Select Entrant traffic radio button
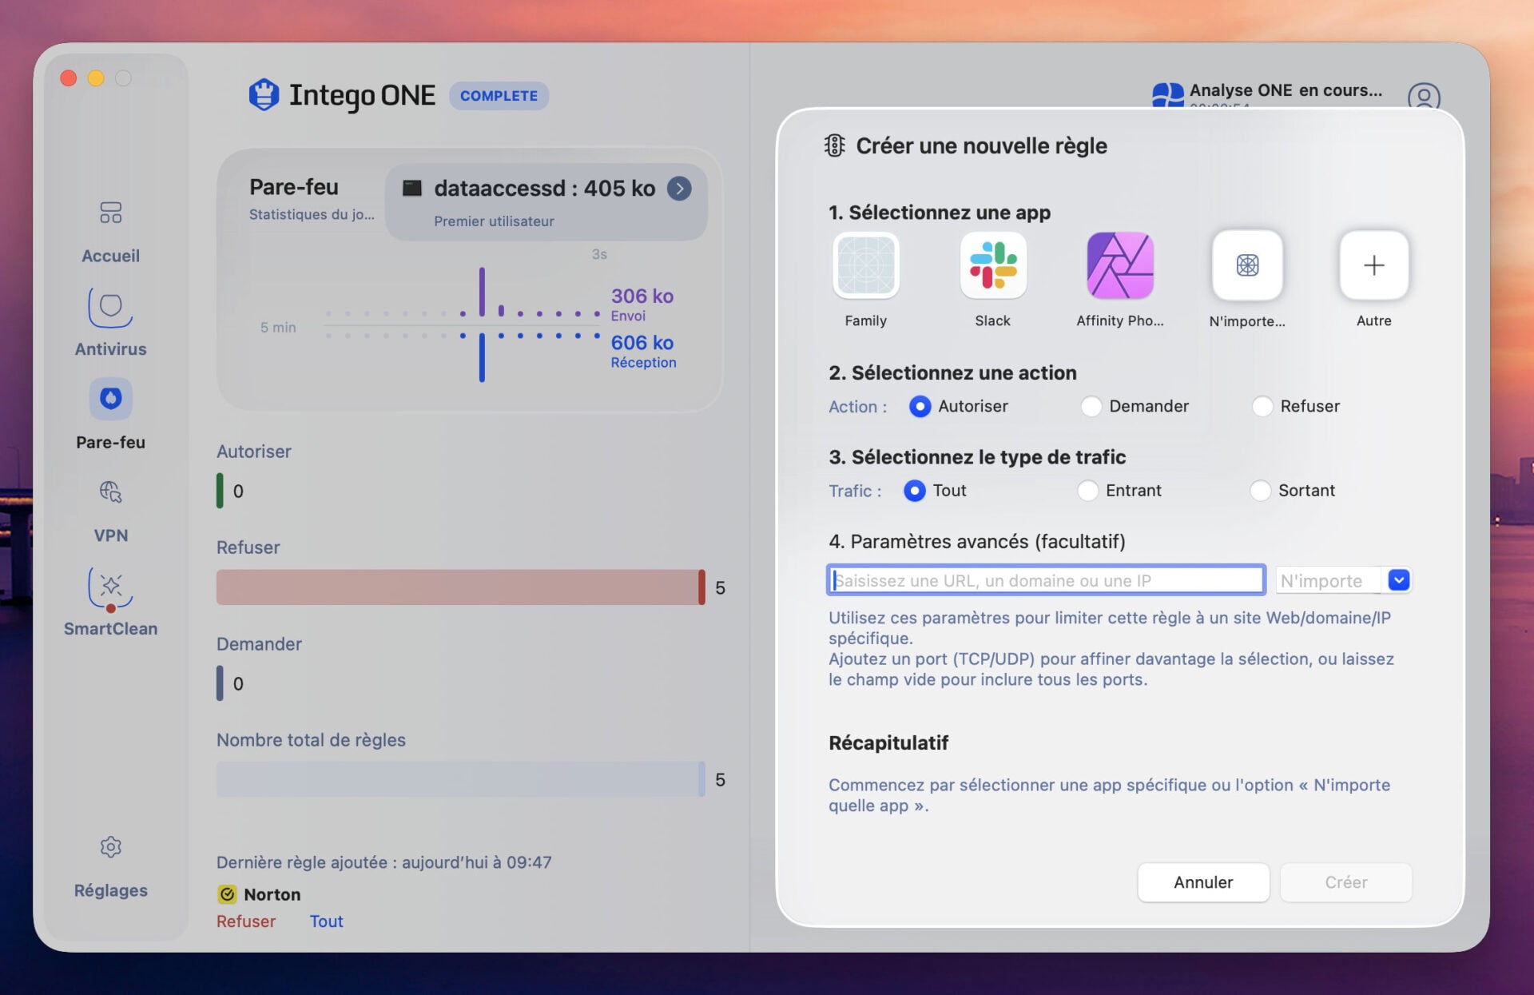 pyautogui.click(x=1087, y=491)
